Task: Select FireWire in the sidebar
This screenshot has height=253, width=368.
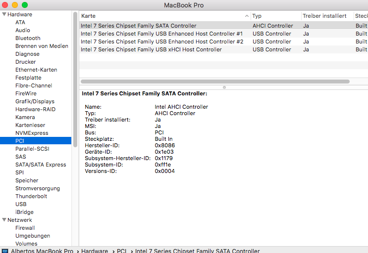Action: tap(26, 93)
